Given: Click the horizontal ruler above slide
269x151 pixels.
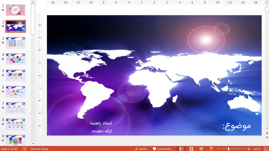Looking at the screenshot, I should point(154,2).
